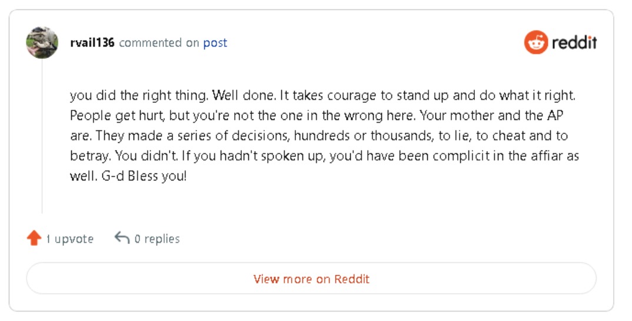Open rvail136's profile avatar
The height and width of the screenshot is (321, 632).
(x=42, y=42)
